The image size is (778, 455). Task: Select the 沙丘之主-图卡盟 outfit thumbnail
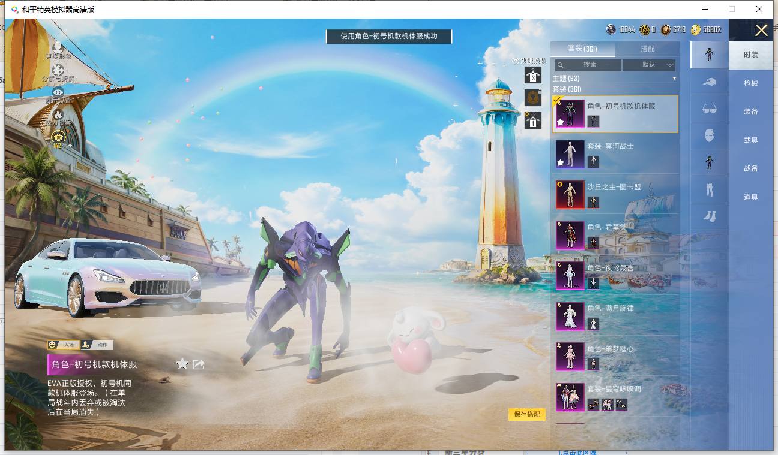(x=570, y=195)
